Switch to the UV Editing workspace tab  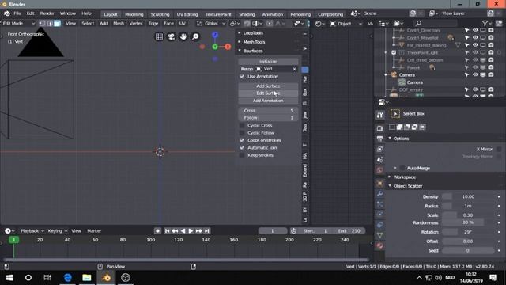point(187,14)
